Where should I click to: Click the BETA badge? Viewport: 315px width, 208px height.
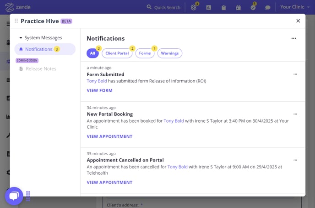click(x=66, y=21)
